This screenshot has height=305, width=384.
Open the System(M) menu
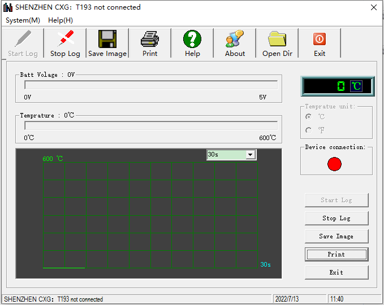(x=23, y=20)
